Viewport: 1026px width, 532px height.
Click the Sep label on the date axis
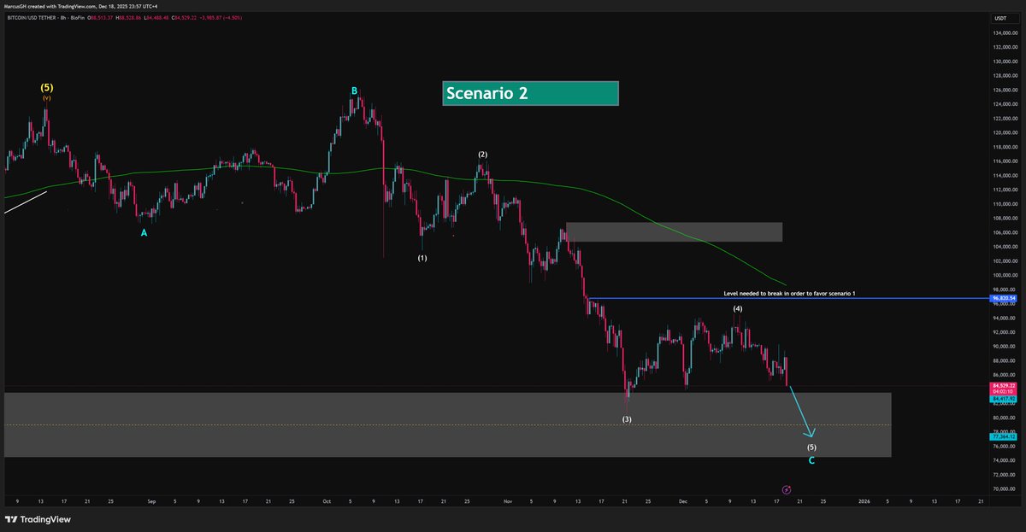tap(150, 503)
